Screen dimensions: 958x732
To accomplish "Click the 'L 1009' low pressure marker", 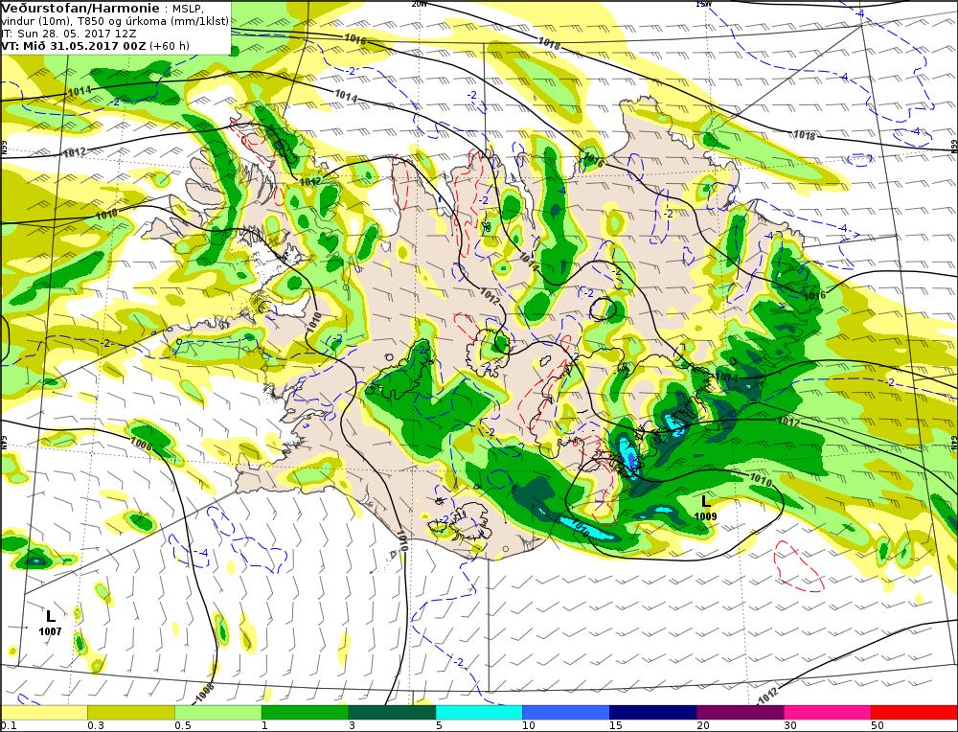I will click(x=705, y=508).
